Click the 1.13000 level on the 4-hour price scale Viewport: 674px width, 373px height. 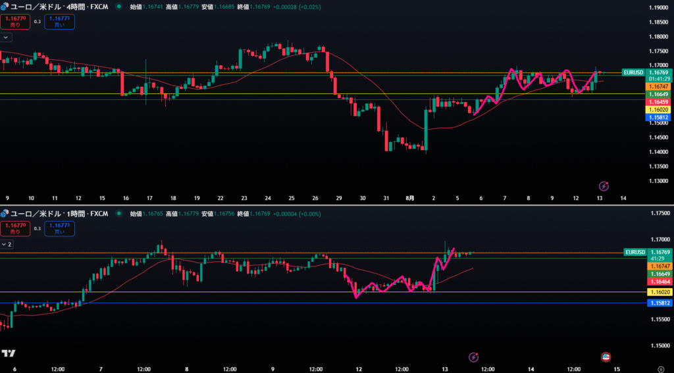(658, 181)
